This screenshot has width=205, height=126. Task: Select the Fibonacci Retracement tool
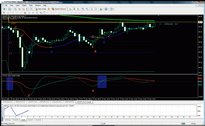click(29, 13)
